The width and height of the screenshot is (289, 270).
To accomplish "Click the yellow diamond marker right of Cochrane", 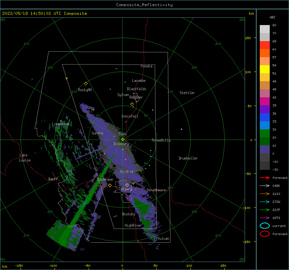I will click(x=110, y=185).
